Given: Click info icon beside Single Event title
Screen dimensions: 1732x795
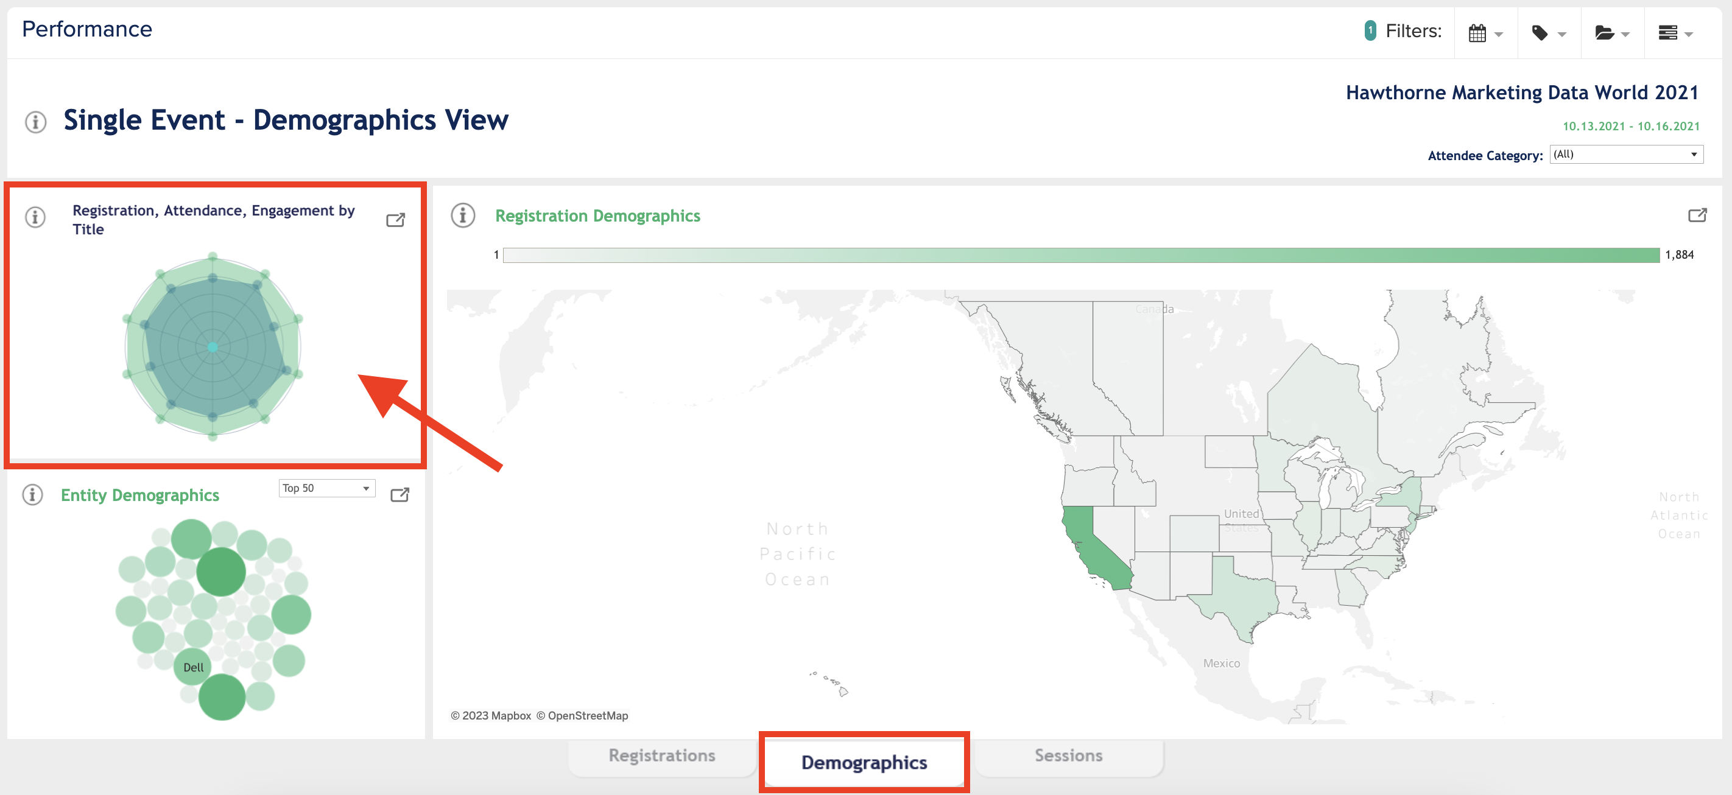Looking at the screenshot, I should tap(36, 122).
